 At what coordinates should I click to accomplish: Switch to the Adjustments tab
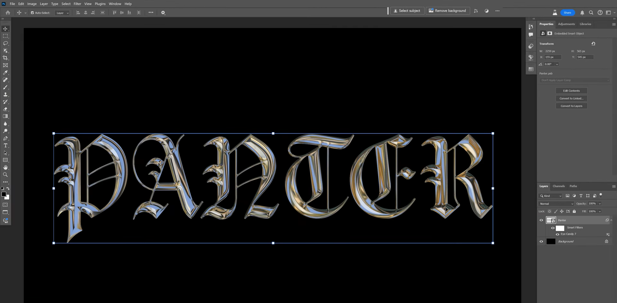point(566,24)
